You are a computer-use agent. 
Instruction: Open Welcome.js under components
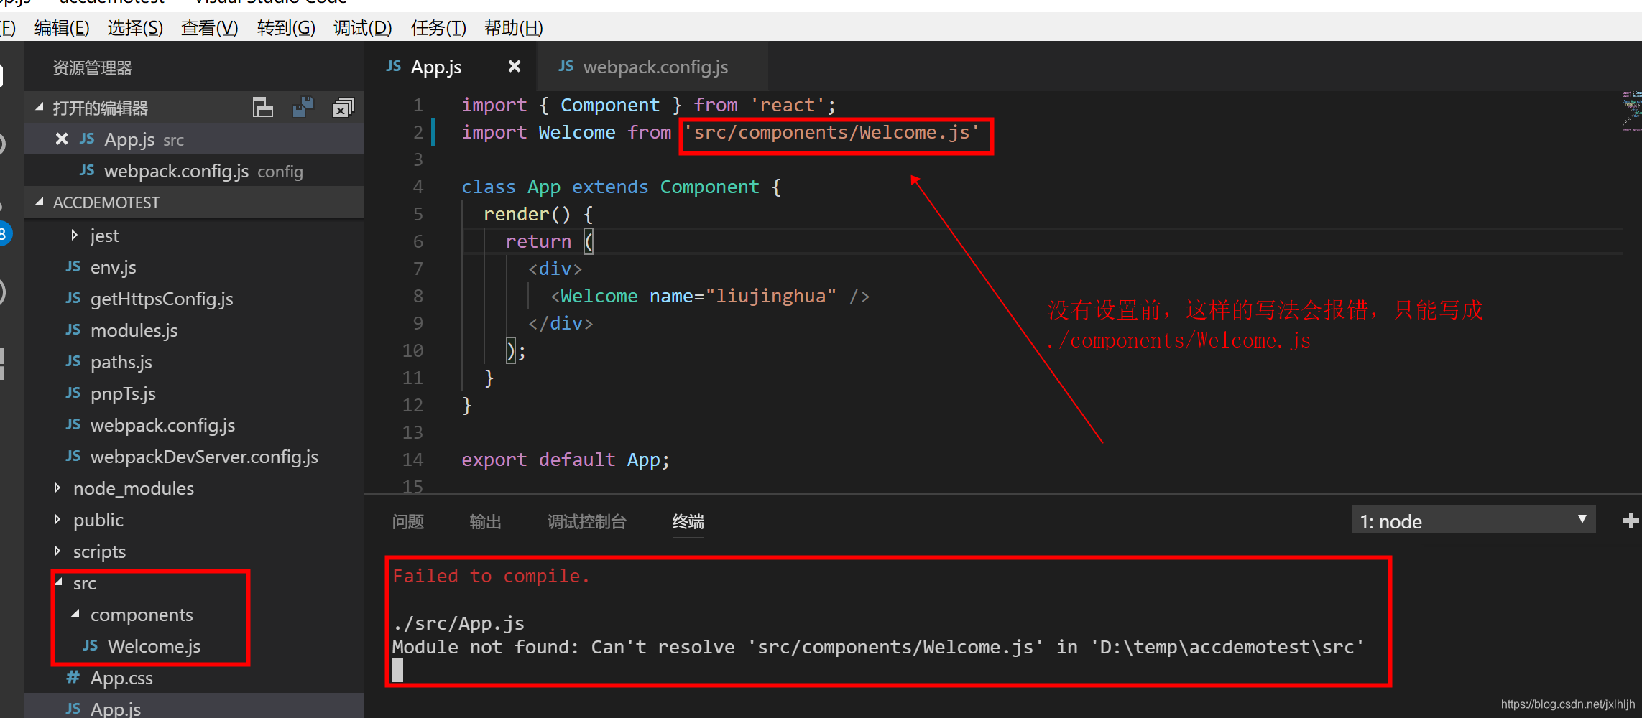coord(194,646)
